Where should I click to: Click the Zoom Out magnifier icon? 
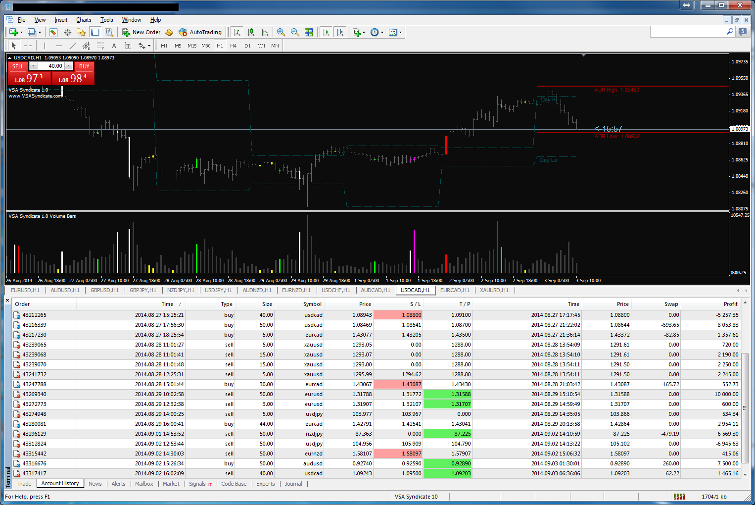point(295,32)
